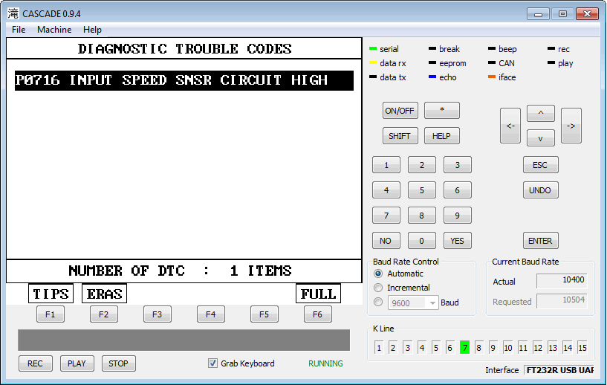Click the green K Line 7 indicator
Viewport: 607px width, 385px height.
pyautogui.click(x=464, y=348)
